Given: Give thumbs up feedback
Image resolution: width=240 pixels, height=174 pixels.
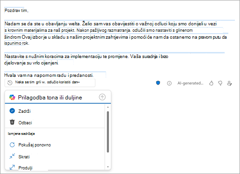Looking at the screenshot, I should tap(211, 83).
